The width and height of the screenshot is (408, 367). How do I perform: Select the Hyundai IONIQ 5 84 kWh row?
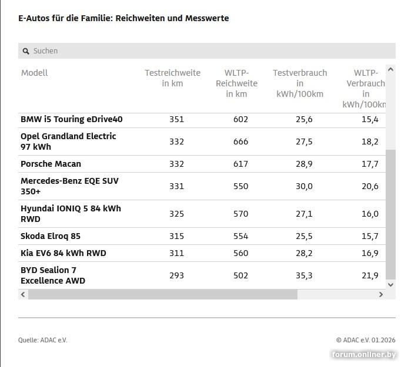[x=71, y=214]
